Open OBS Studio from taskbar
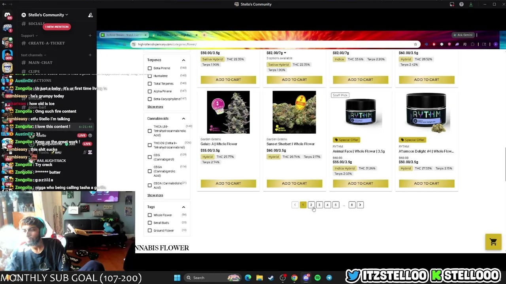Viewport: 506px width, 284px height. [x=283, y=278]
